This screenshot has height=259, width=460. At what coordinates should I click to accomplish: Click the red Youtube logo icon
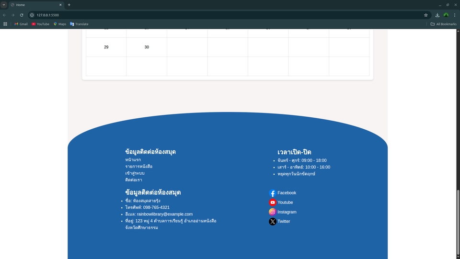tap(273, 203)
